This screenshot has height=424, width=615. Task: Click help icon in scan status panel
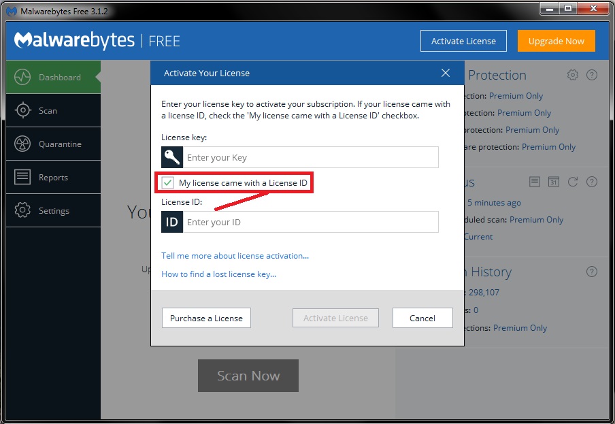click(x=592, y=182)
